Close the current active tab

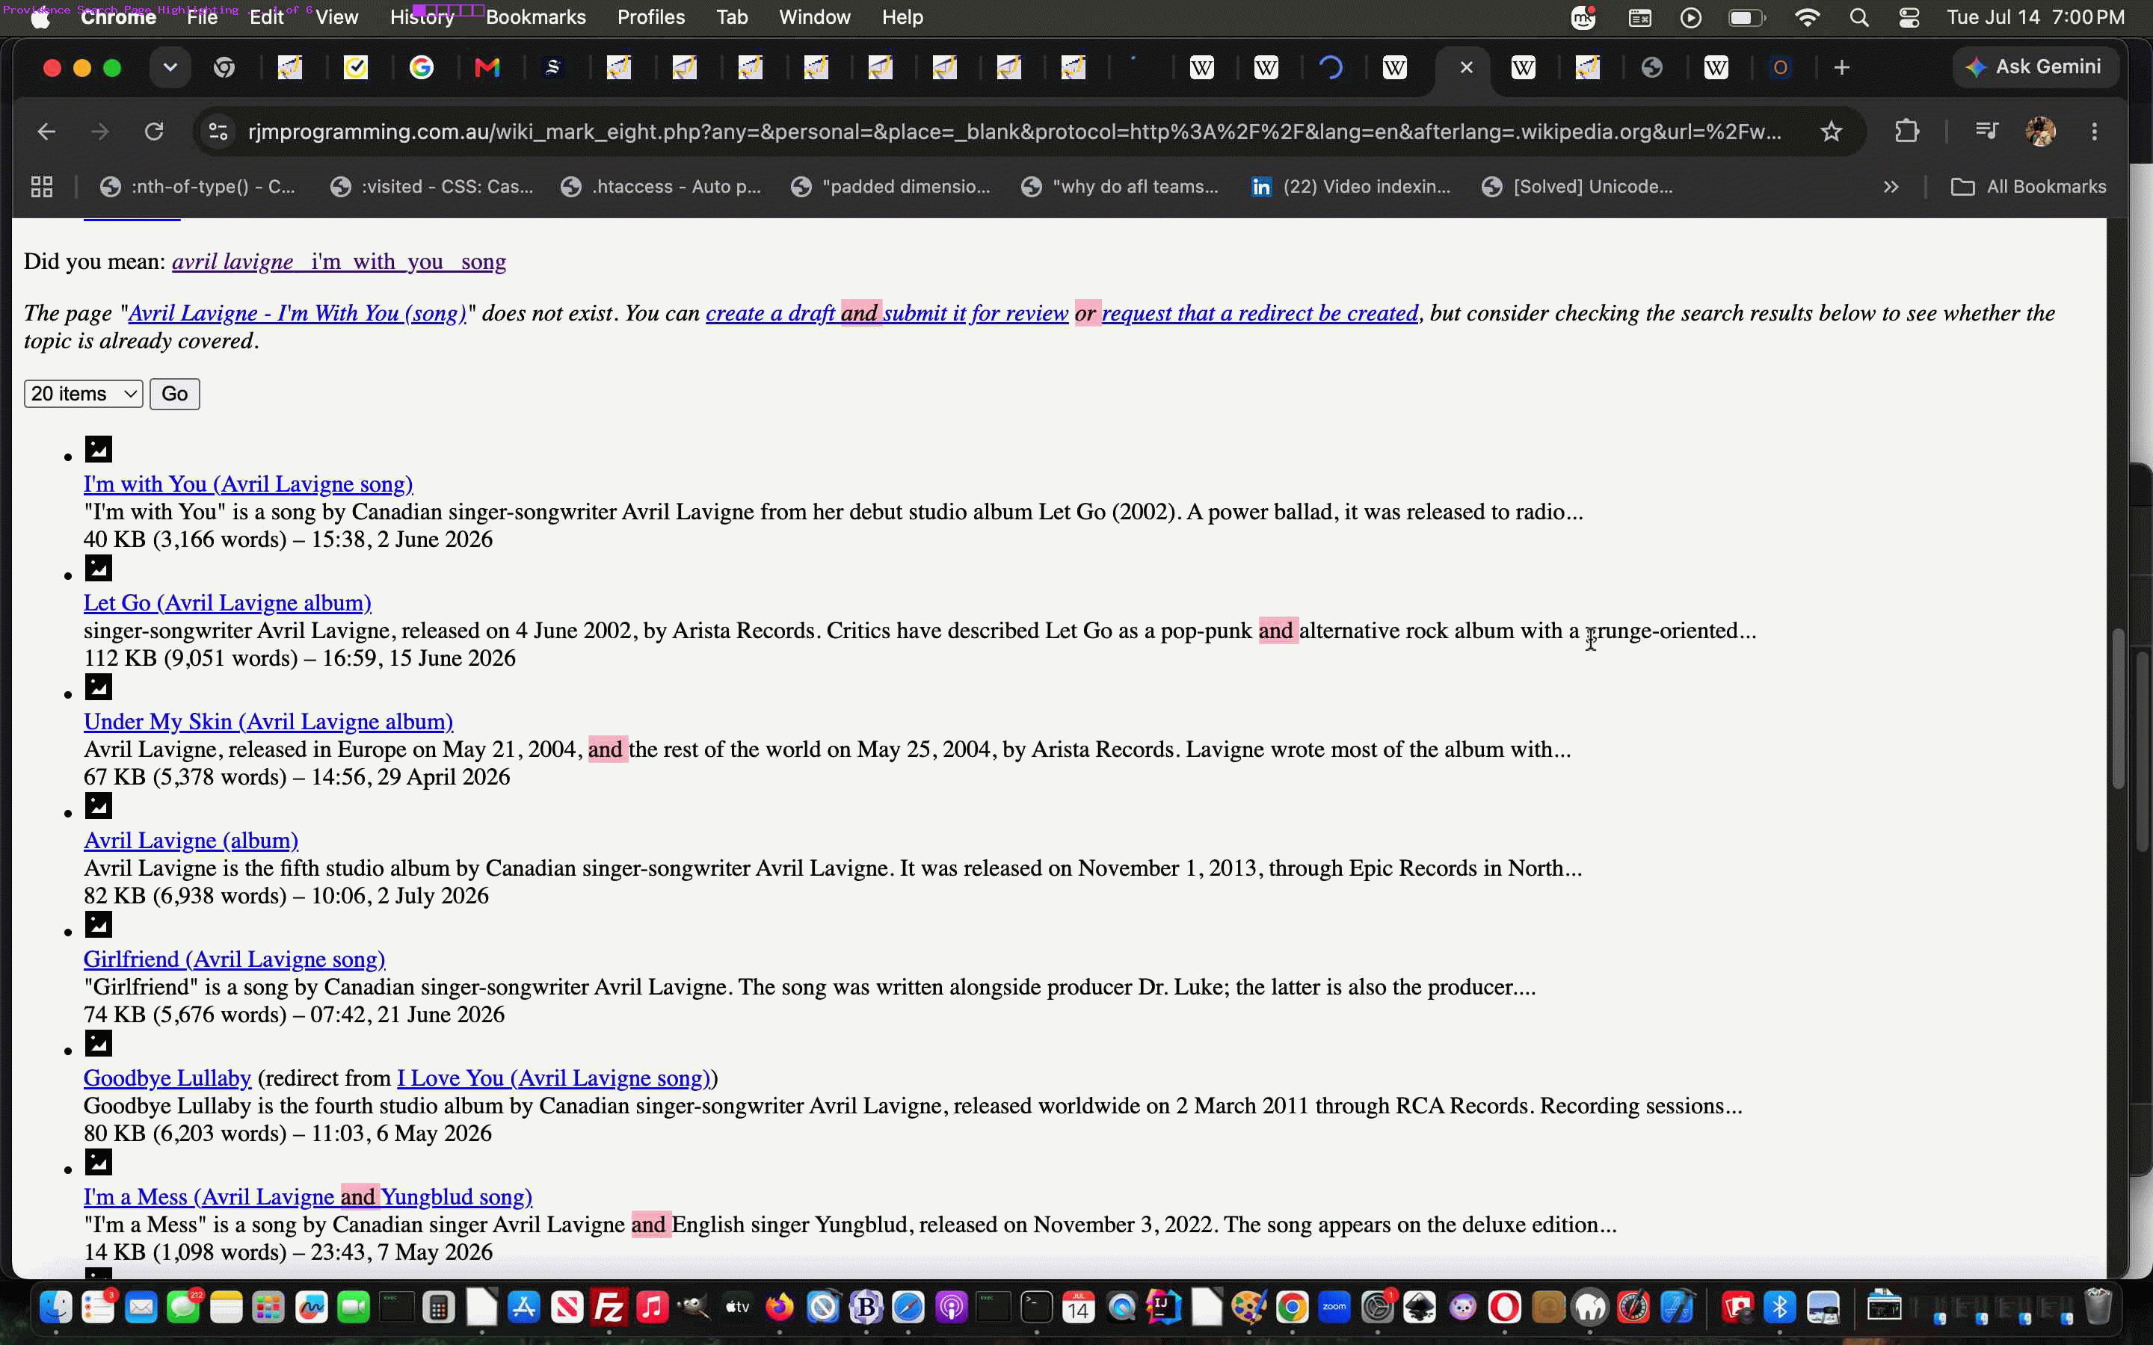pyautogui.click(x=1467, y=67)
